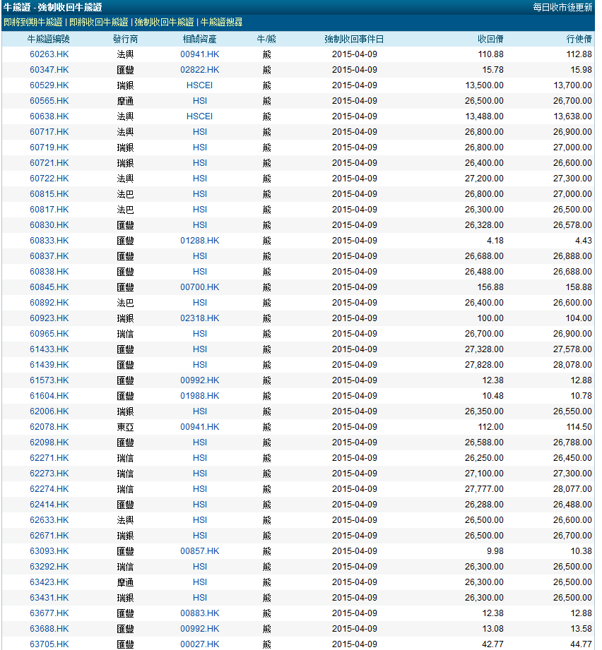Image resolution: width=602 pixels, height=650 pixels.
Task: Open CBBC code 60830.HK
Action: (49, 225)
